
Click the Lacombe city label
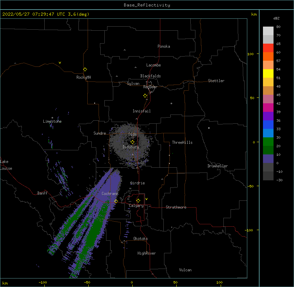coord(153,65)
